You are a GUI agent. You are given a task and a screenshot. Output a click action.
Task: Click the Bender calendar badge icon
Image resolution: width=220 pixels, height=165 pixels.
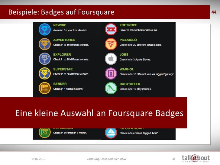(45, 88)
